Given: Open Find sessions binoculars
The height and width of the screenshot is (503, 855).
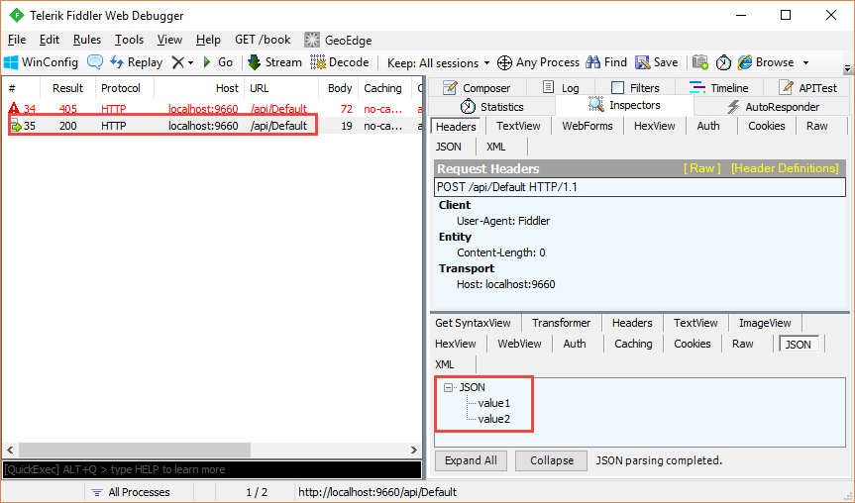Looking at the screenshot, I should point(606,62).
